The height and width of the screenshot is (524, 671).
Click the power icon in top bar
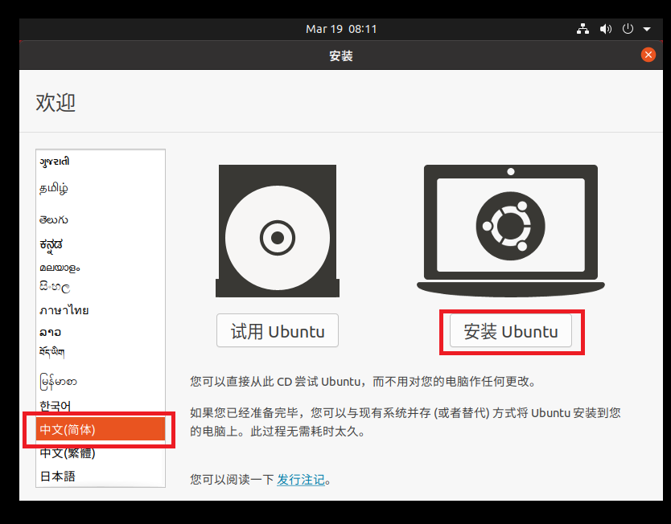[628, 29]
